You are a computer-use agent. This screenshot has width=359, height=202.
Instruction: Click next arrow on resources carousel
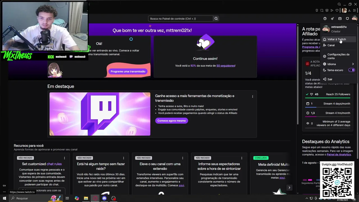coord(289,187)
